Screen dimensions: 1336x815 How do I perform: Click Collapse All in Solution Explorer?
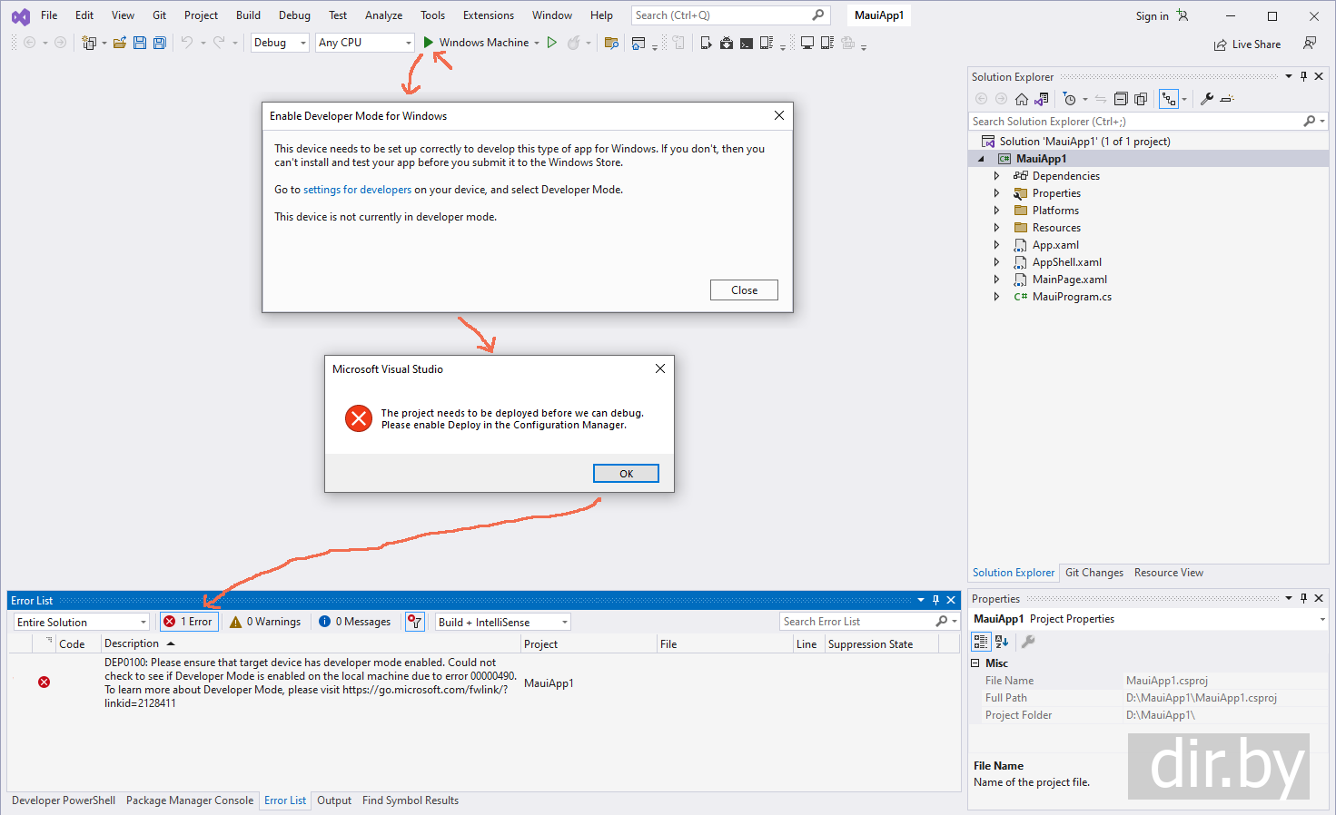click(x=1121, y=99)
